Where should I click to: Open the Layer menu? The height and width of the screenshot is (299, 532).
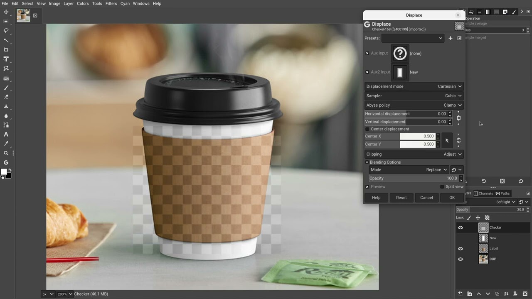[69, 3]
